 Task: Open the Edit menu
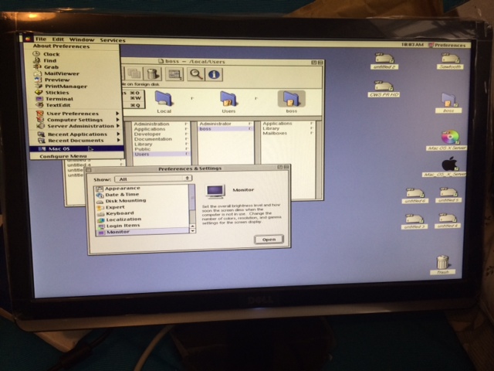pos(58,39)
